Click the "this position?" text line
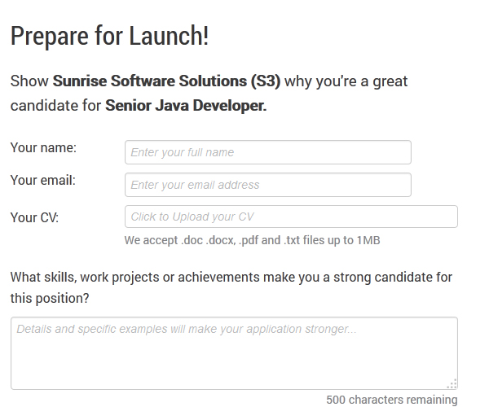489x407 pixels. pyautogui.click(x=50, y=298)
